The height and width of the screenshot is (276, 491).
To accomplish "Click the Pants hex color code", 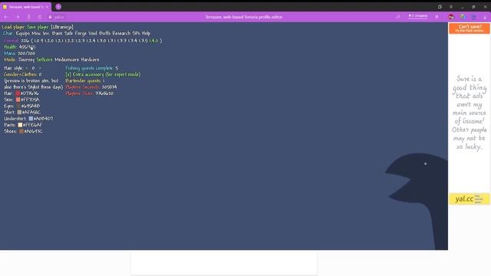I will coord(32,125).
